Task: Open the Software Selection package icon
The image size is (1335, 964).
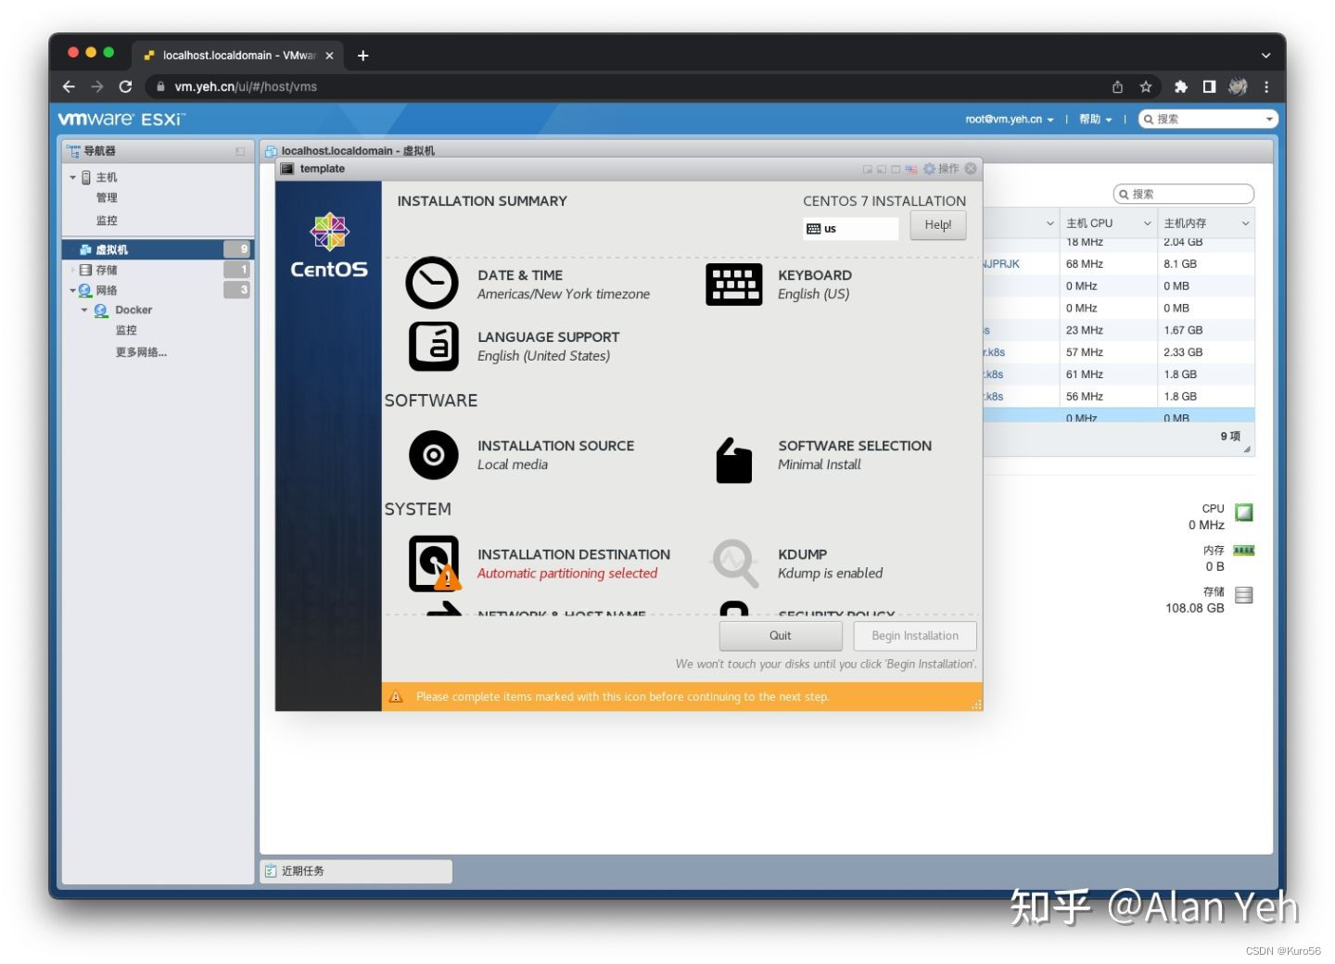Action: (733, 460)
